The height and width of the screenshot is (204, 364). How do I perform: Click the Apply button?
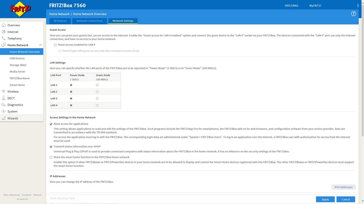325,199
